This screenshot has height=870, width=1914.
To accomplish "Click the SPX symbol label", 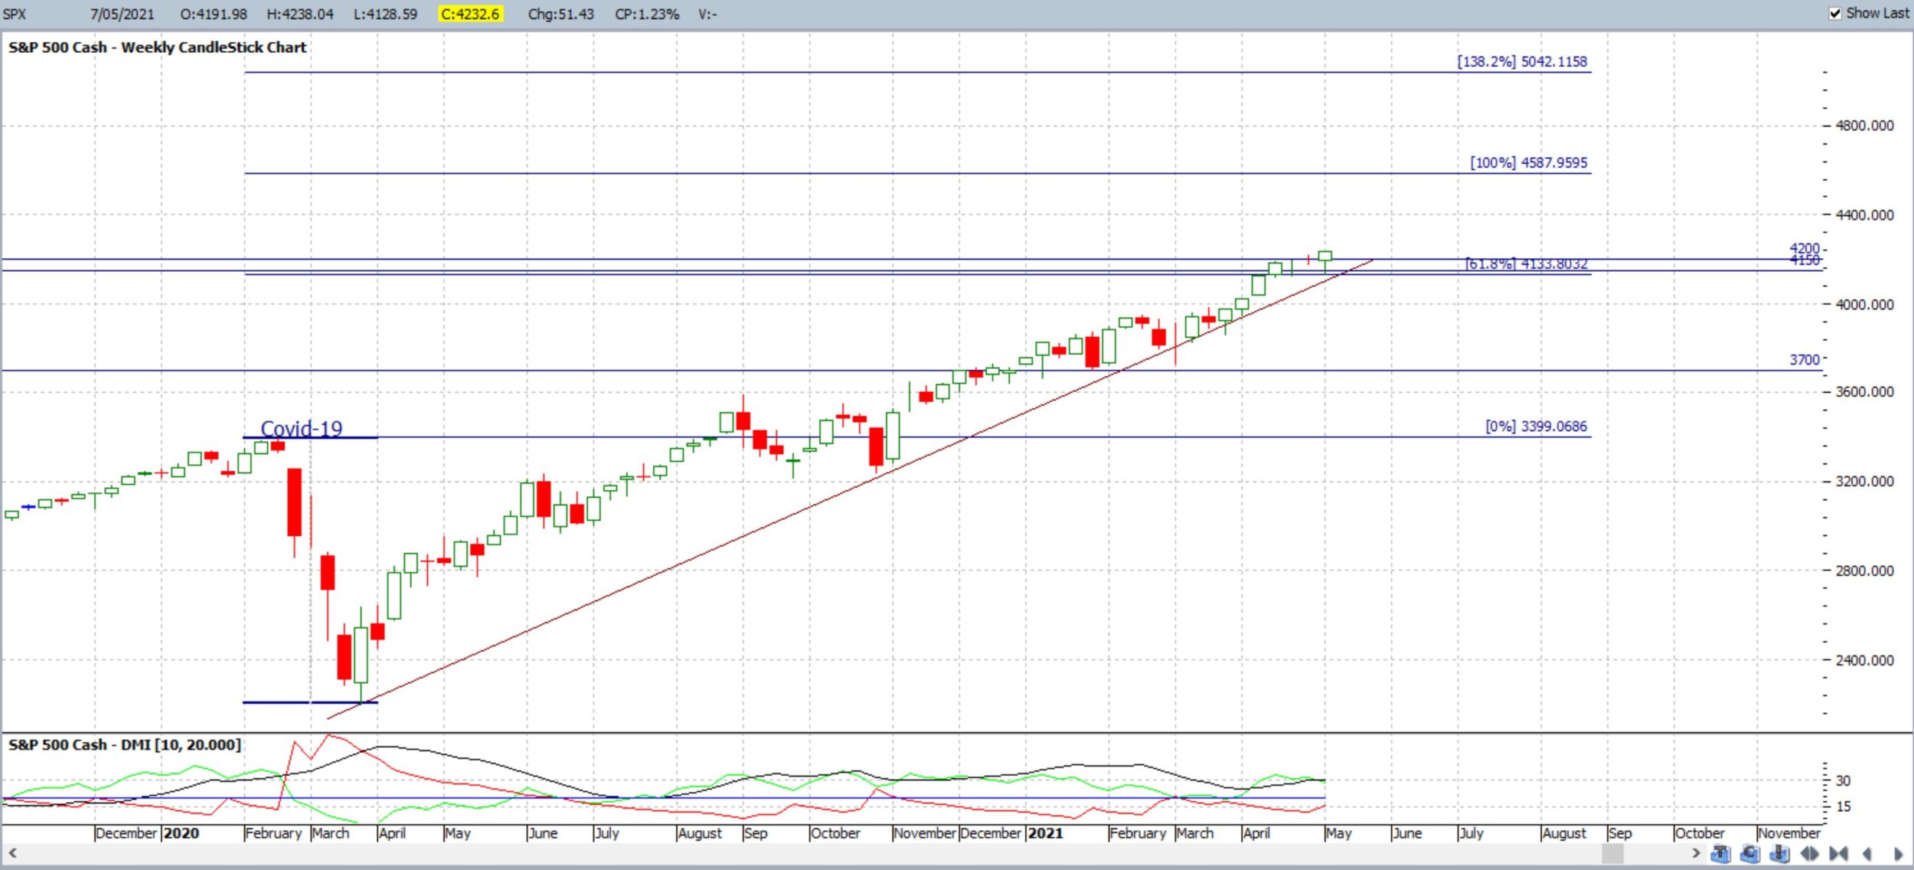I will tap(15, 14).
